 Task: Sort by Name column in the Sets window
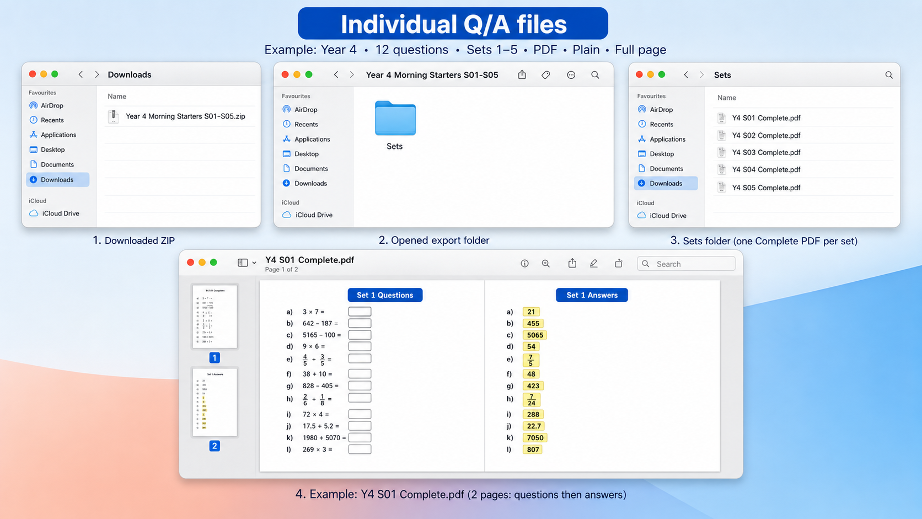point(727,98)
